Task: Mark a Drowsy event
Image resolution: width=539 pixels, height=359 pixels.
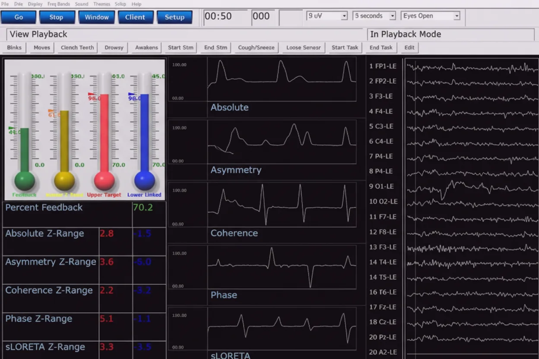Action: click(114, 47)
